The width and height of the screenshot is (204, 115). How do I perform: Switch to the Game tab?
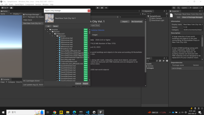(x=4, y=11)
